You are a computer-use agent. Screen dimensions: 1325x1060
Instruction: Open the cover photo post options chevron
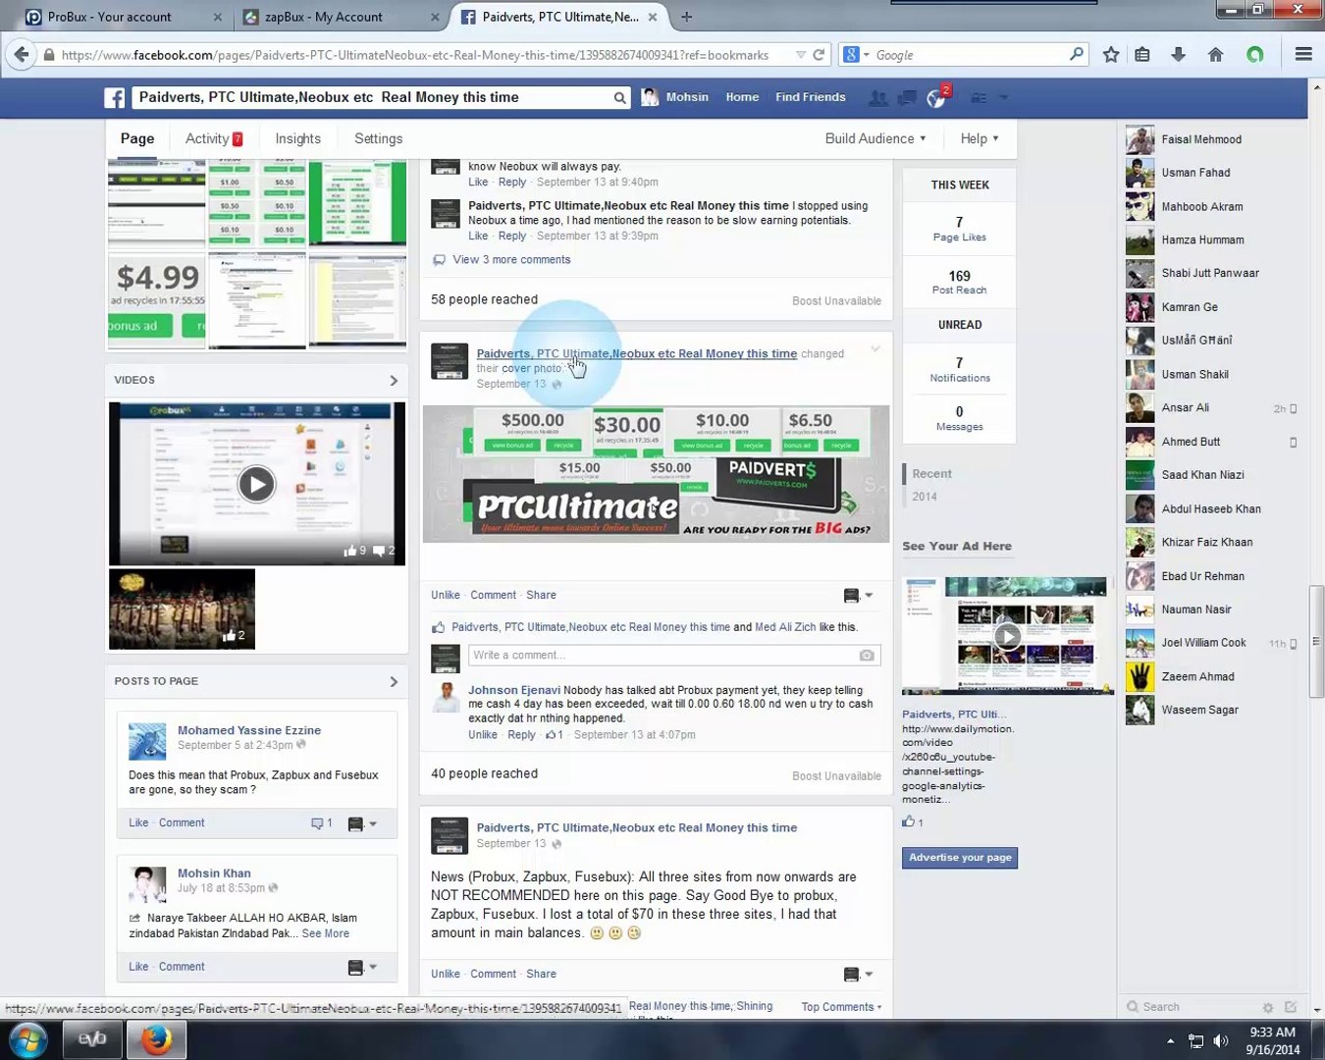pyautogui.click(x=875, y=349)
